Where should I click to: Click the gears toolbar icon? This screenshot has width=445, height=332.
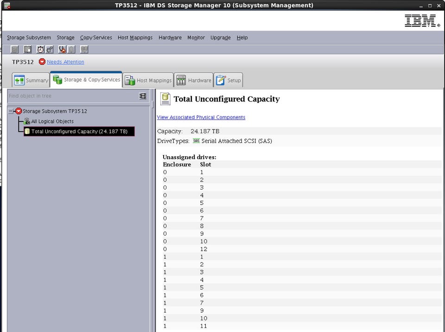(50, 50)
